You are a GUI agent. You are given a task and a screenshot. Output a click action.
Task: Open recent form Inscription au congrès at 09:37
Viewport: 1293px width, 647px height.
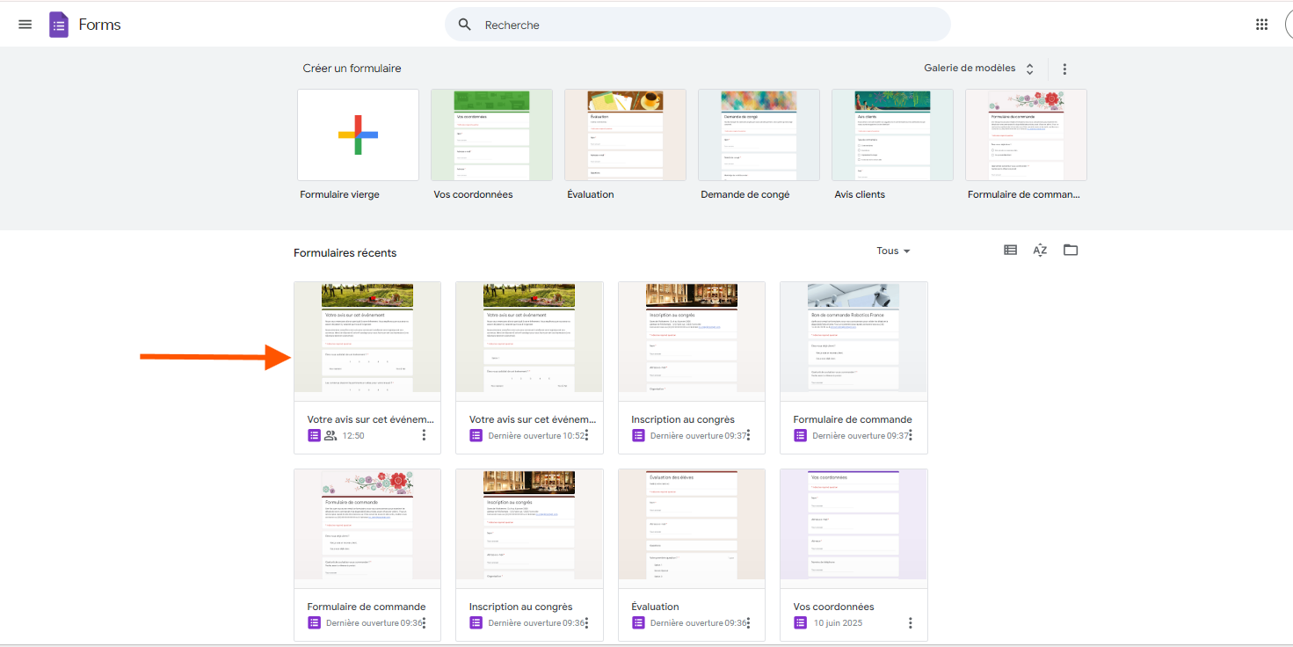click(691, 341)
